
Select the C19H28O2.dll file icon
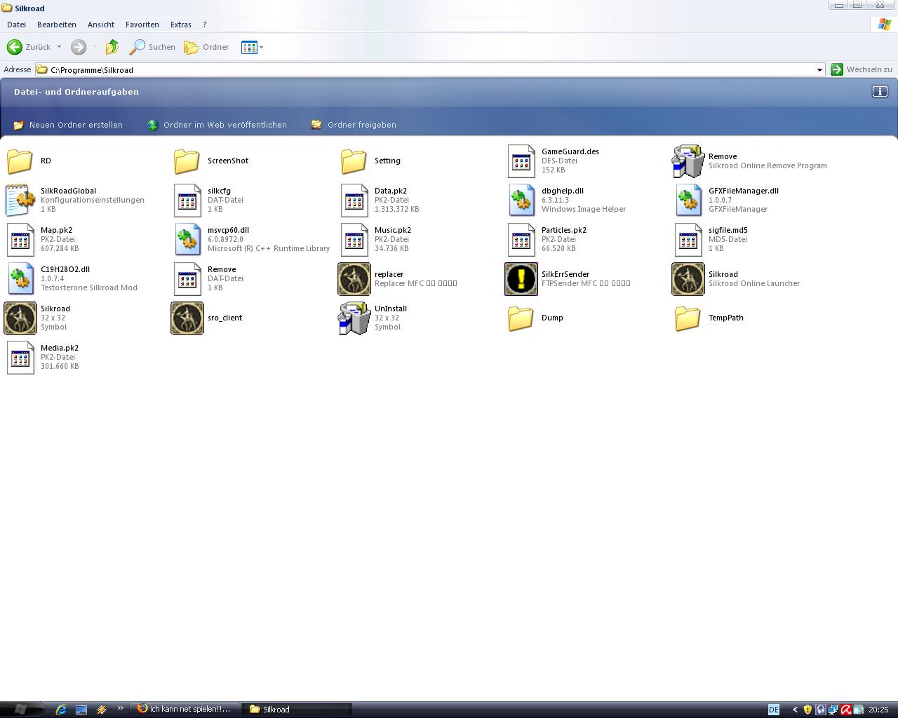point(20,279)
